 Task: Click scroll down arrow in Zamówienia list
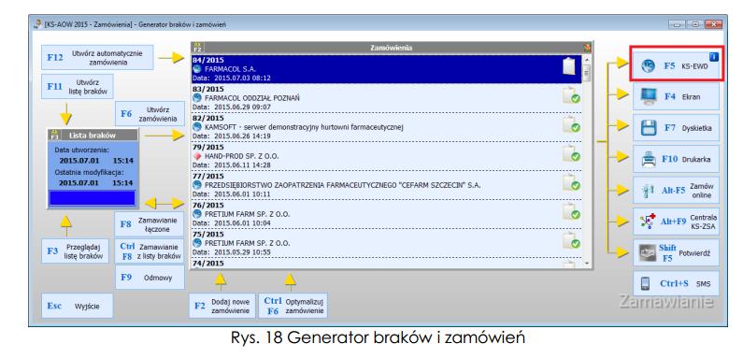587,263
